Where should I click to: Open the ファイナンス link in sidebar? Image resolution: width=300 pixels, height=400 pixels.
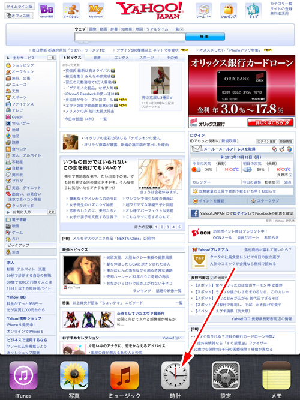point(23,104)
